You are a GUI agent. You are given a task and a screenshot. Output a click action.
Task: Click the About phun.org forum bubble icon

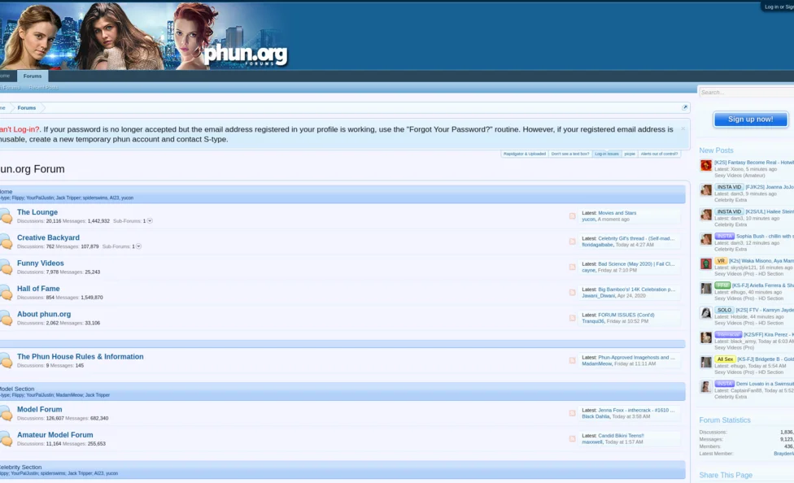point(6,318)
